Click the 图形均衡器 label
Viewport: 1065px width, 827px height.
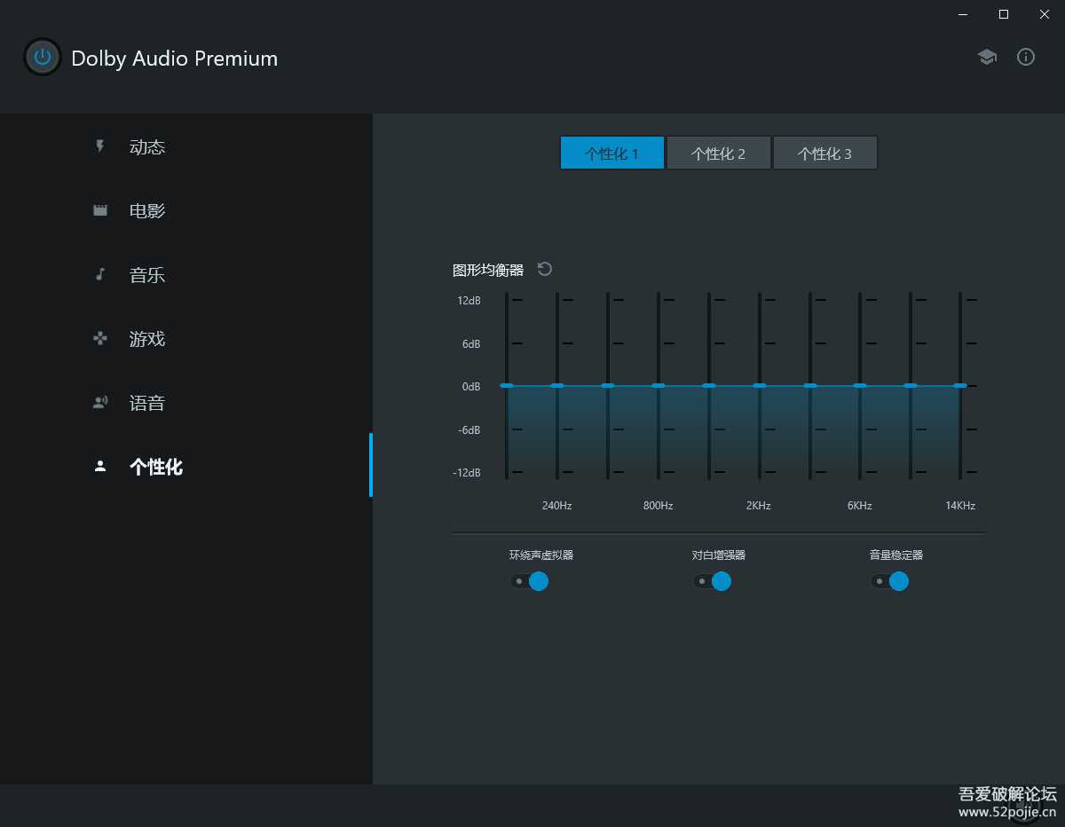(x=486, y=269)
